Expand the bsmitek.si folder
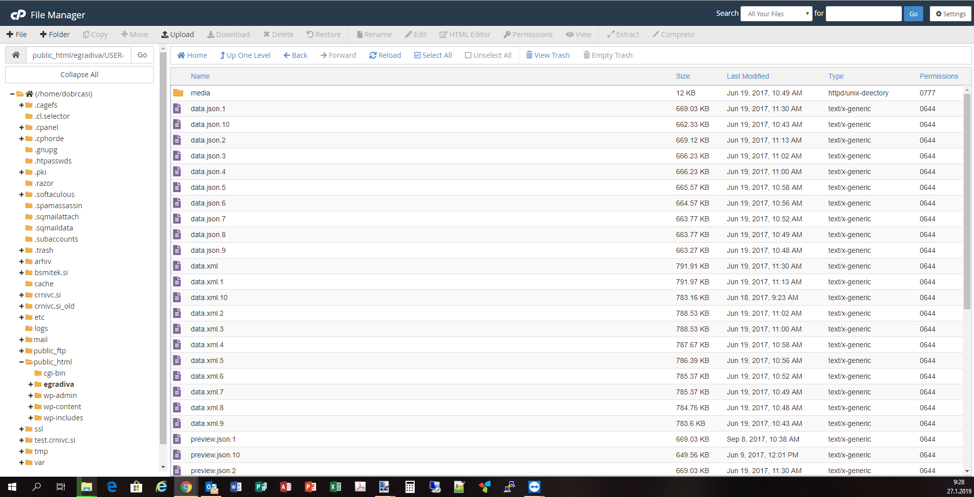 point(21,273)
